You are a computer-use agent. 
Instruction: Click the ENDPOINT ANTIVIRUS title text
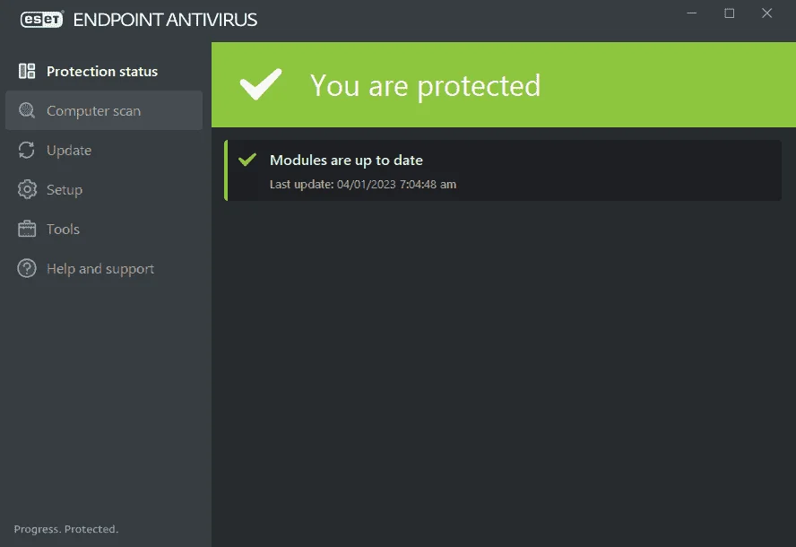click(x=165, y=20)
